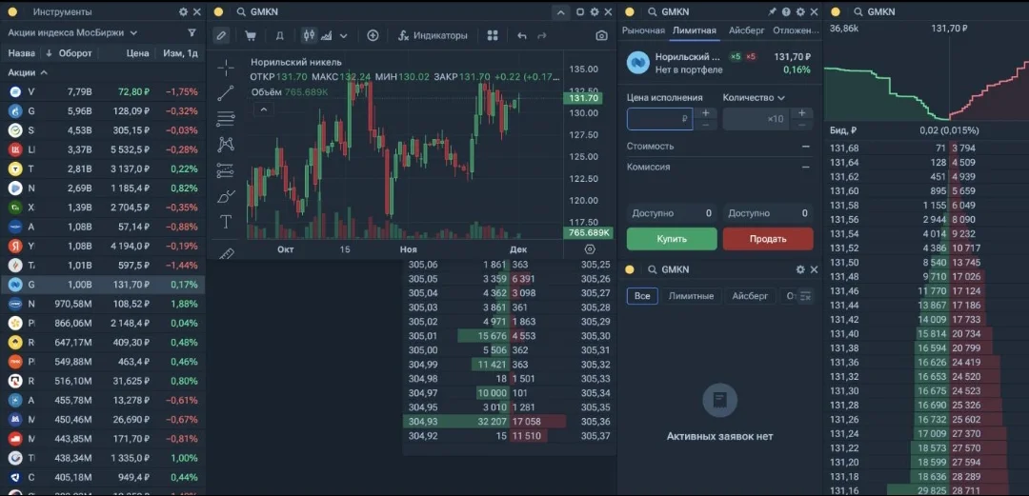Image resolution: width=1029 pixels, height=496 pixels.
Task: Open the Количество dropdown
Action: [x=754, y=98]
